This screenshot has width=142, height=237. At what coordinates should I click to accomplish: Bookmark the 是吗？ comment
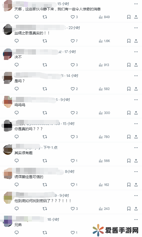pos(129,89)
